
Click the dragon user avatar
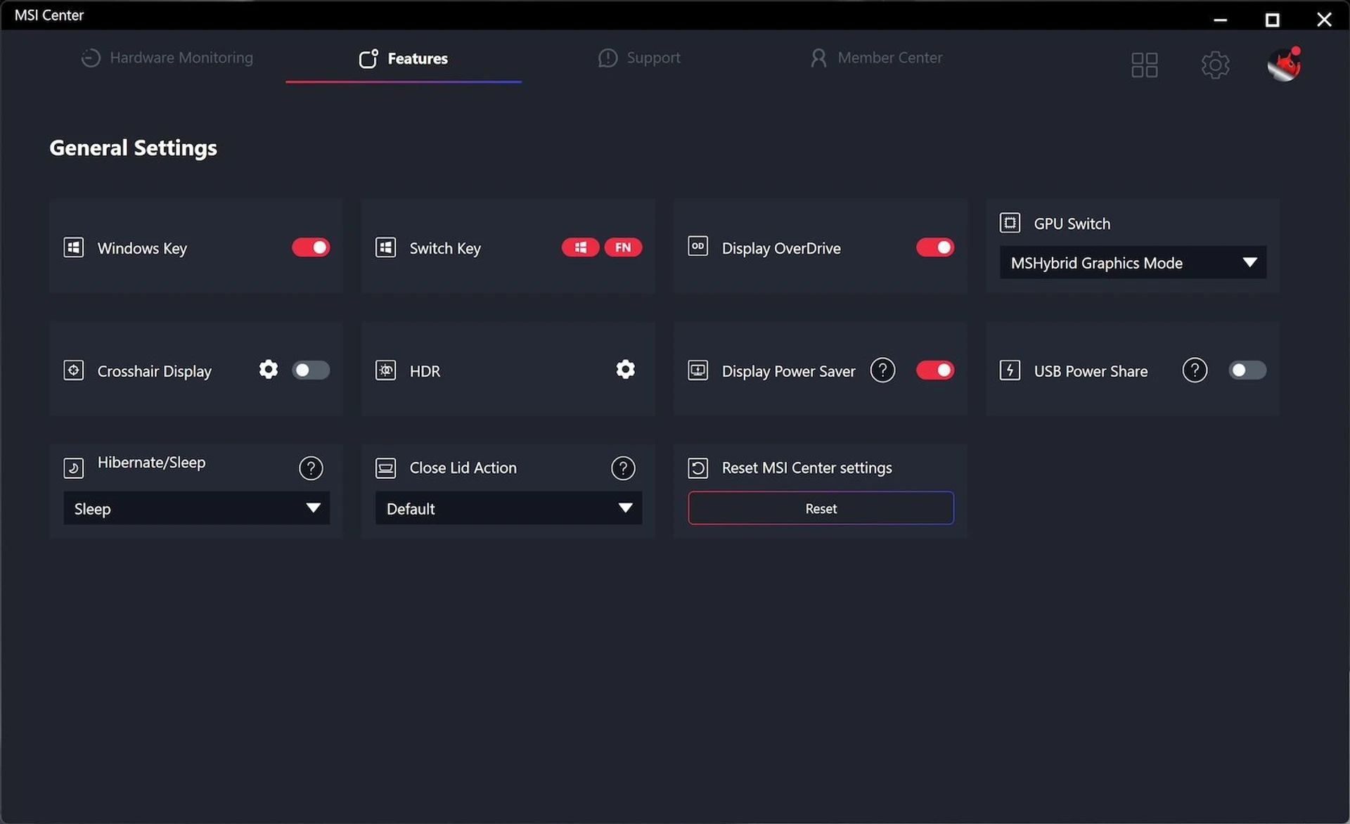[x=1284, y=64]
